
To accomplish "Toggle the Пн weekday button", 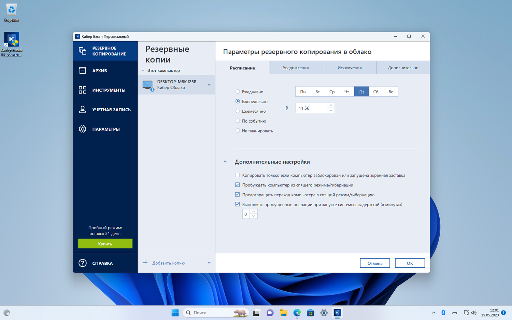I will pyautogui.click(x=303, y=92).
